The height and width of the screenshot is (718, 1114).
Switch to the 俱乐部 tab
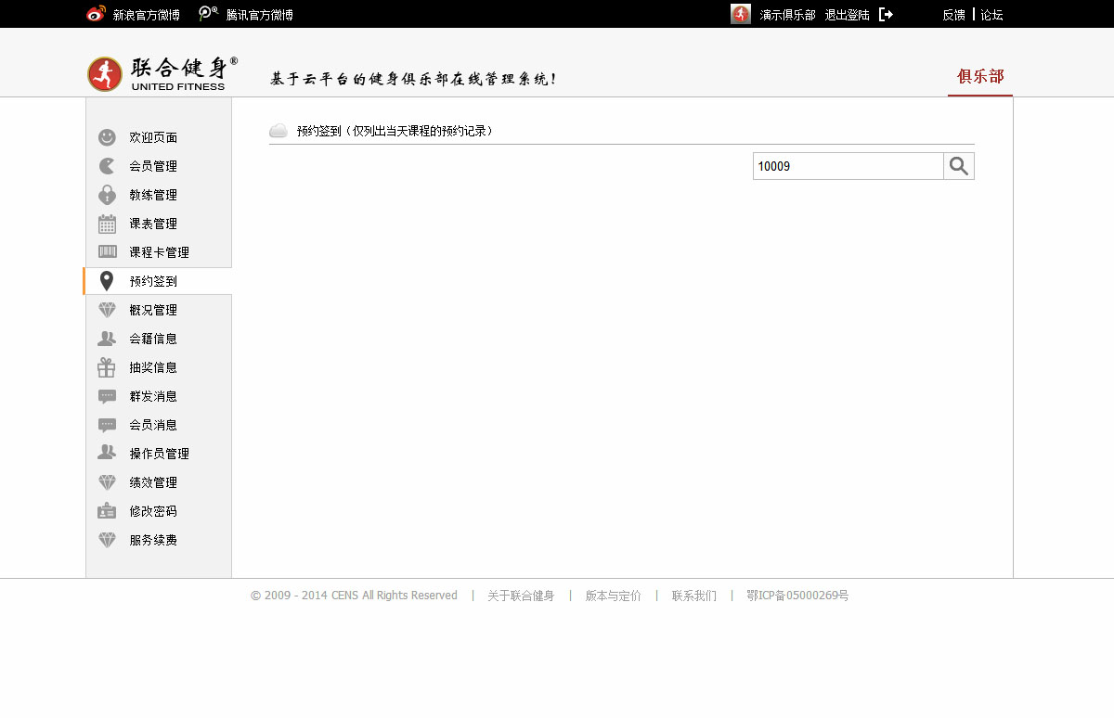coord(980,77)
